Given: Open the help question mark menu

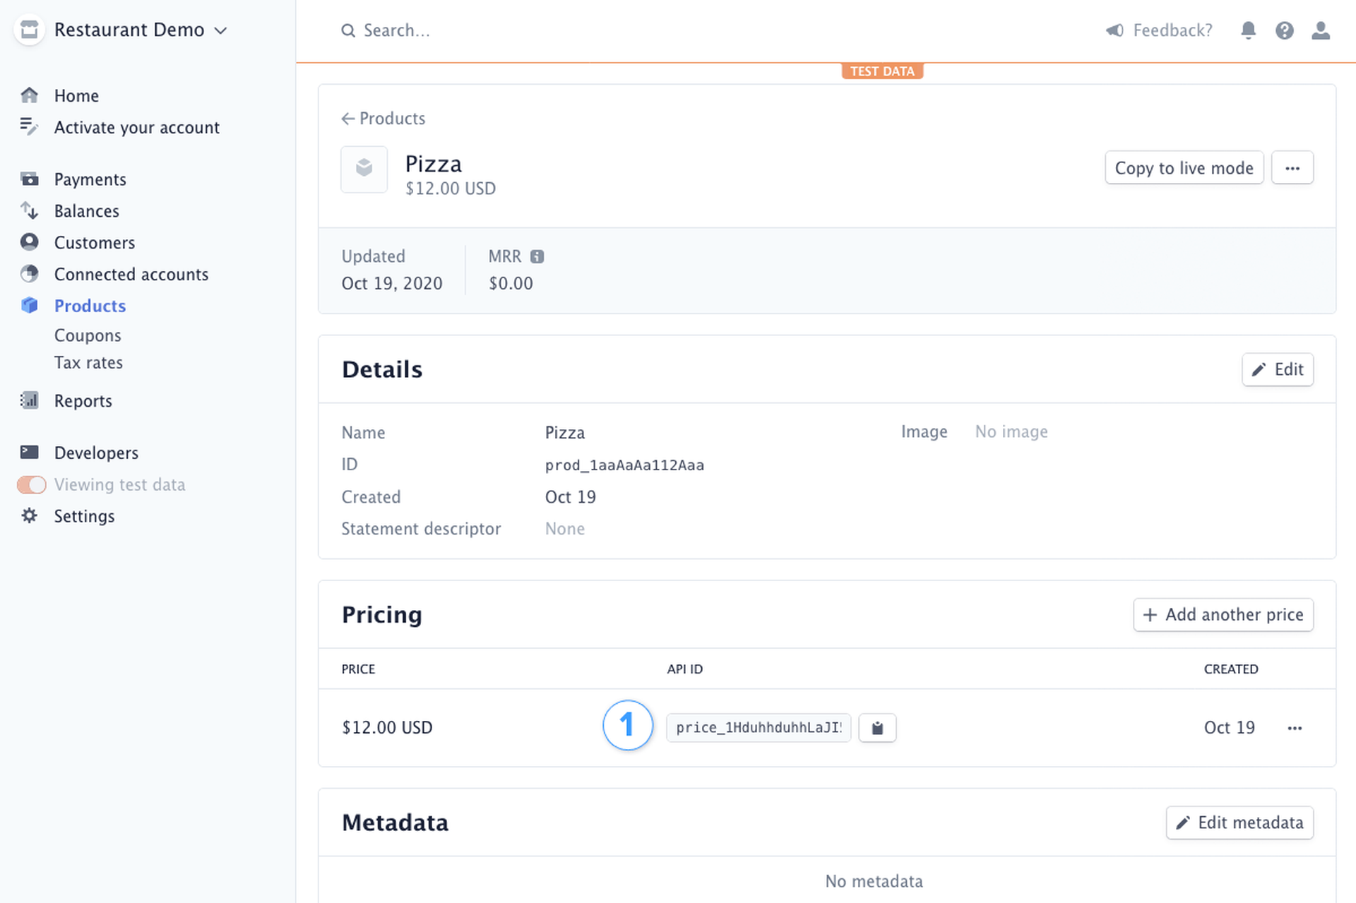Looking at the screenshot, I should tap(1285, 30).
